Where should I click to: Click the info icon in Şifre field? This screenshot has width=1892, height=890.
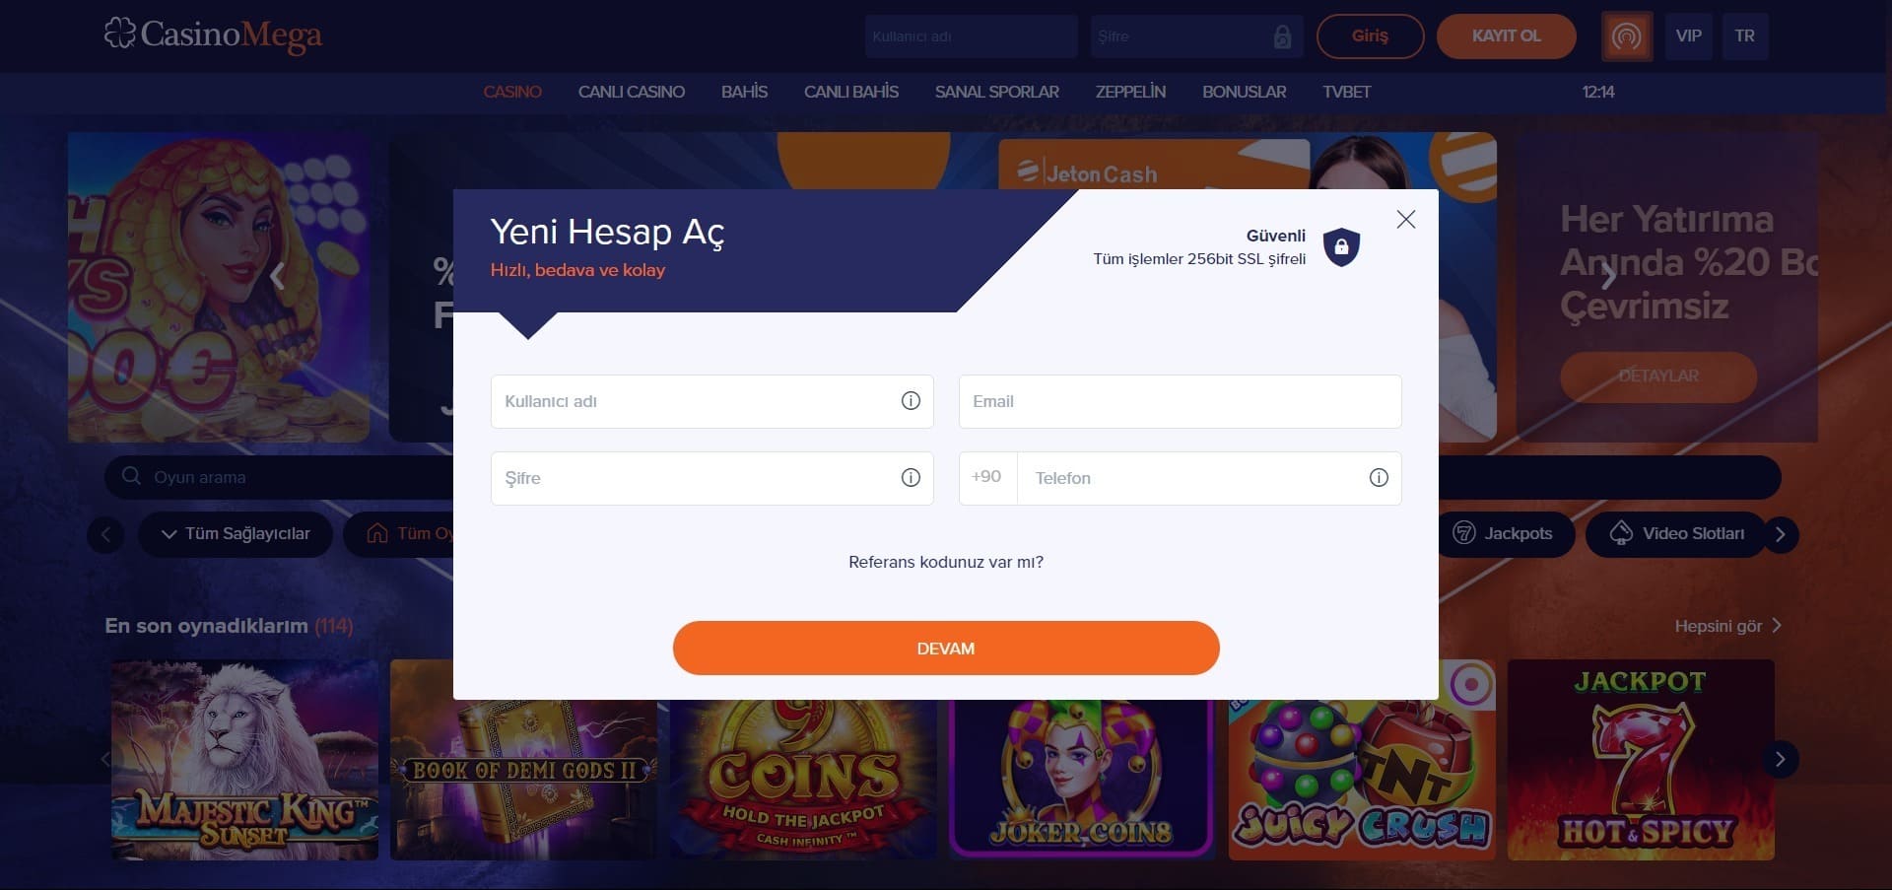(911, 478)
